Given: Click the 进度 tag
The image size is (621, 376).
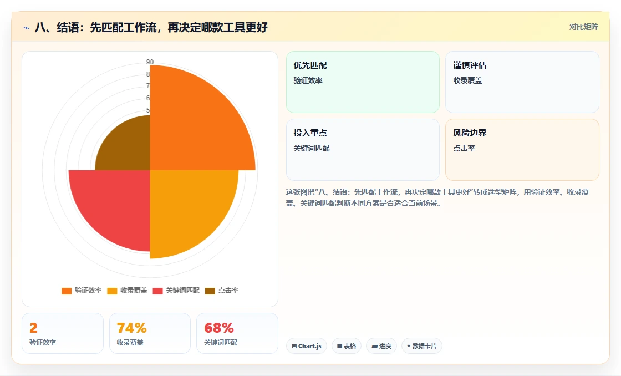Looking at the screenshot, I should click(x=381, y=346).
